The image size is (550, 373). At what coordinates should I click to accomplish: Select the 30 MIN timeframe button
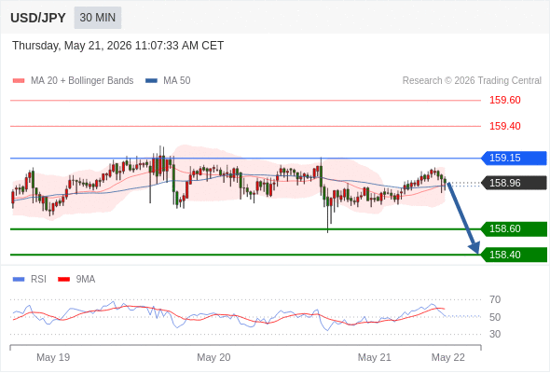click(x=98, y=18)
